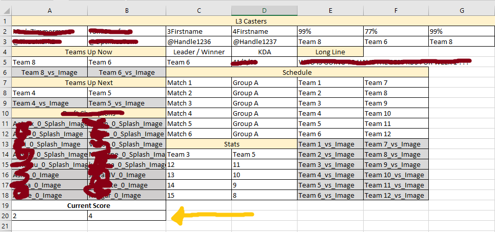This screenshot has height=232, width=495.
Task: Select the Team 11 schedule cell
Action: pos(396,123)
